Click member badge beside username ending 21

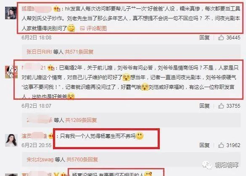pyautogui.click(x=51, y=68)
